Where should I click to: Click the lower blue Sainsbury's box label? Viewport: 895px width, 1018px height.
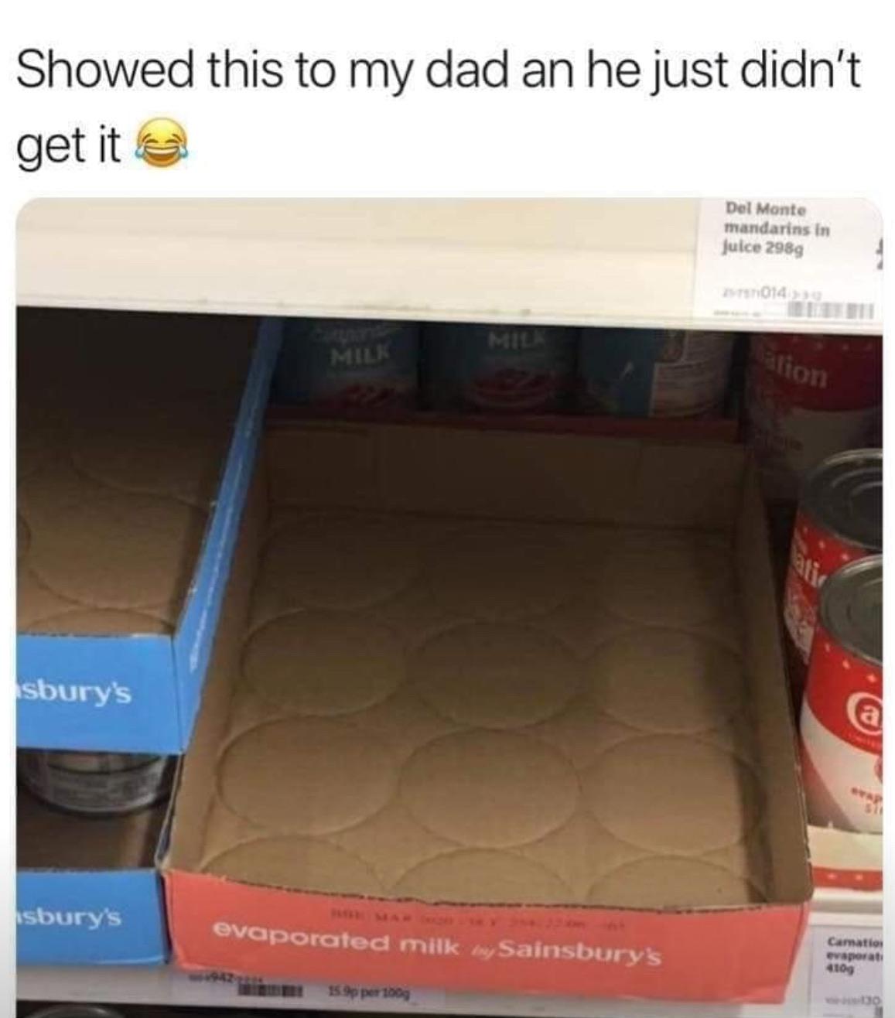70,918
